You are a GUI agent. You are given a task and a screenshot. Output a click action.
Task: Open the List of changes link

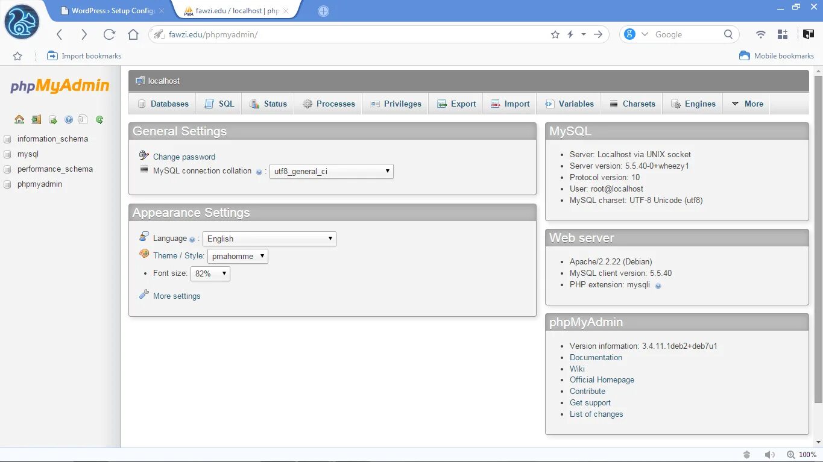pyautogui.click(x=596, y=414)
